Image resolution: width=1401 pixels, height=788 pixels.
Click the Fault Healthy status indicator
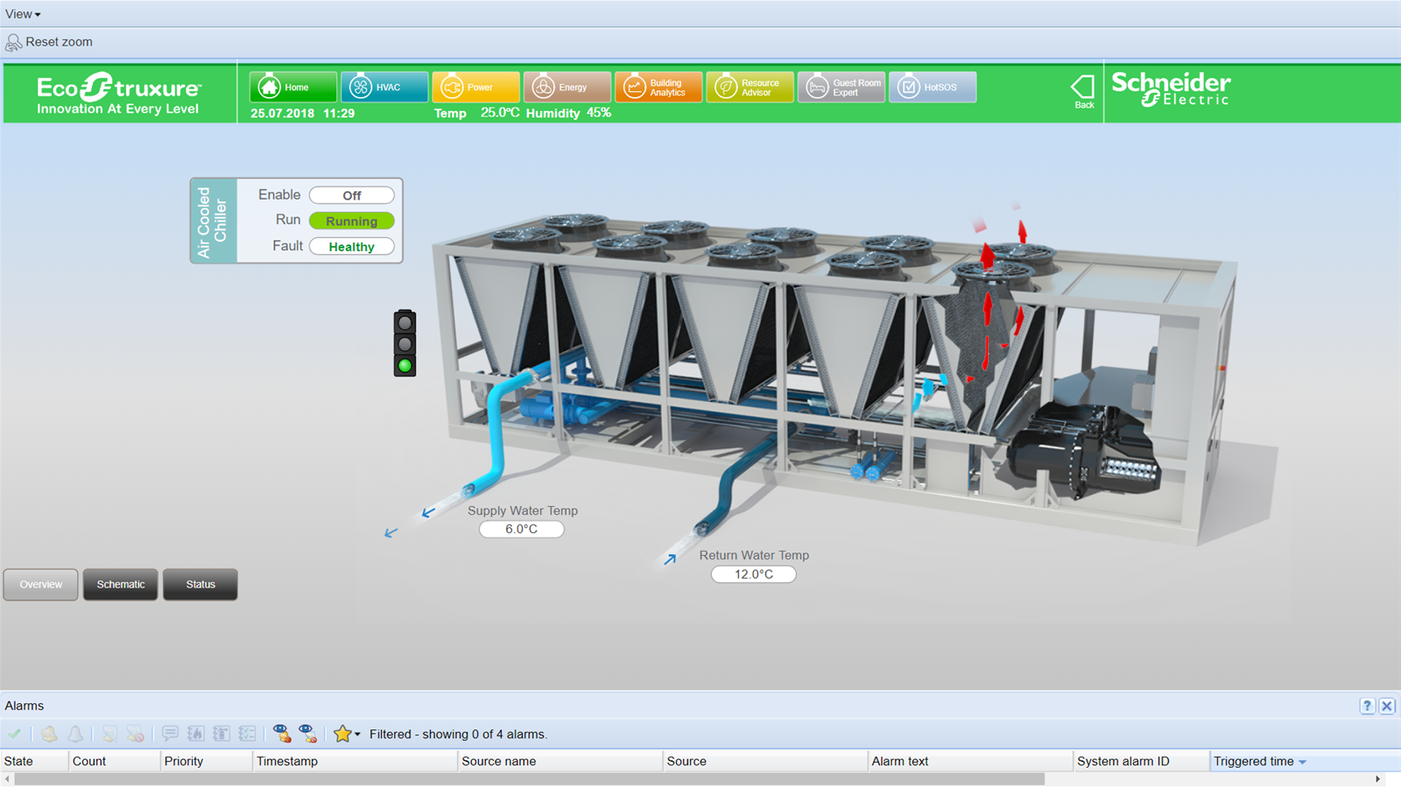[x=351, y=247]
